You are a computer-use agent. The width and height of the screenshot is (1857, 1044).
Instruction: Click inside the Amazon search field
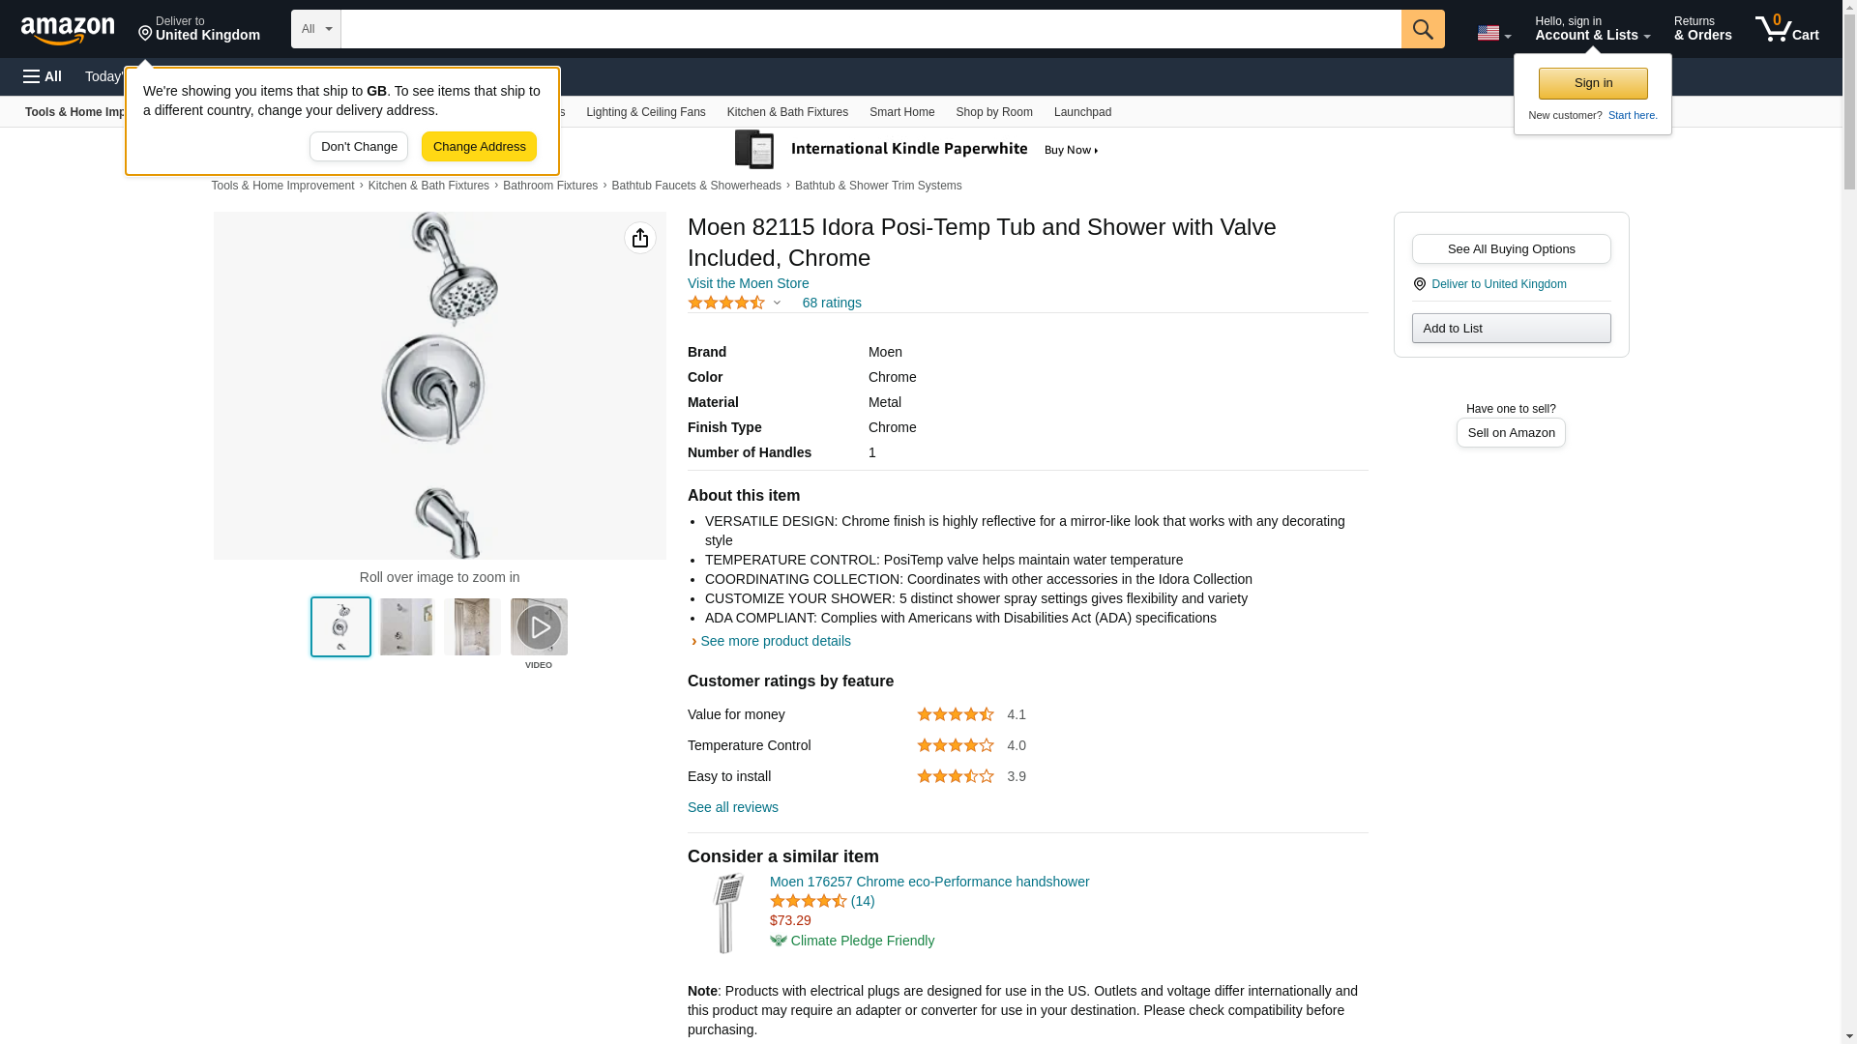click(x=870, y=29)
